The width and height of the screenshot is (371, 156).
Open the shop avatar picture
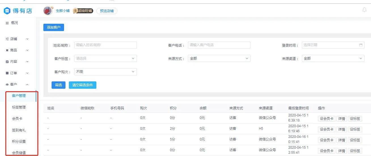48,11
